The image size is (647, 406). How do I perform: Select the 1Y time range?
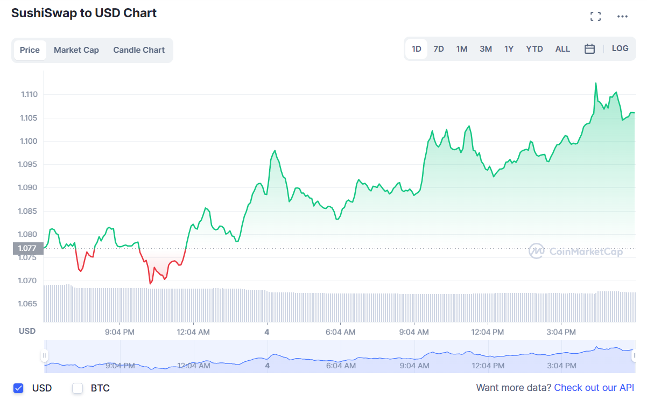pos(509,49)
